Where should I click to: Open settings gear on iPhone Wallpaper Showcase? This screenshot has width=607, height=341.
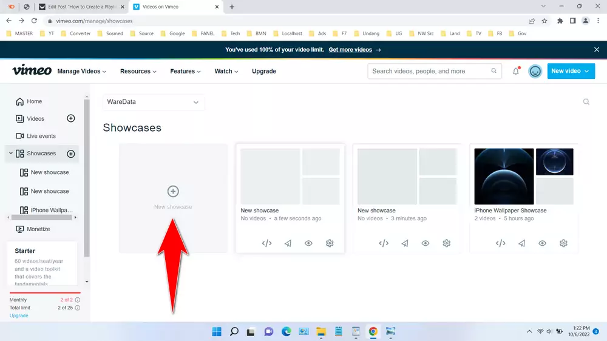click(563, 243)
